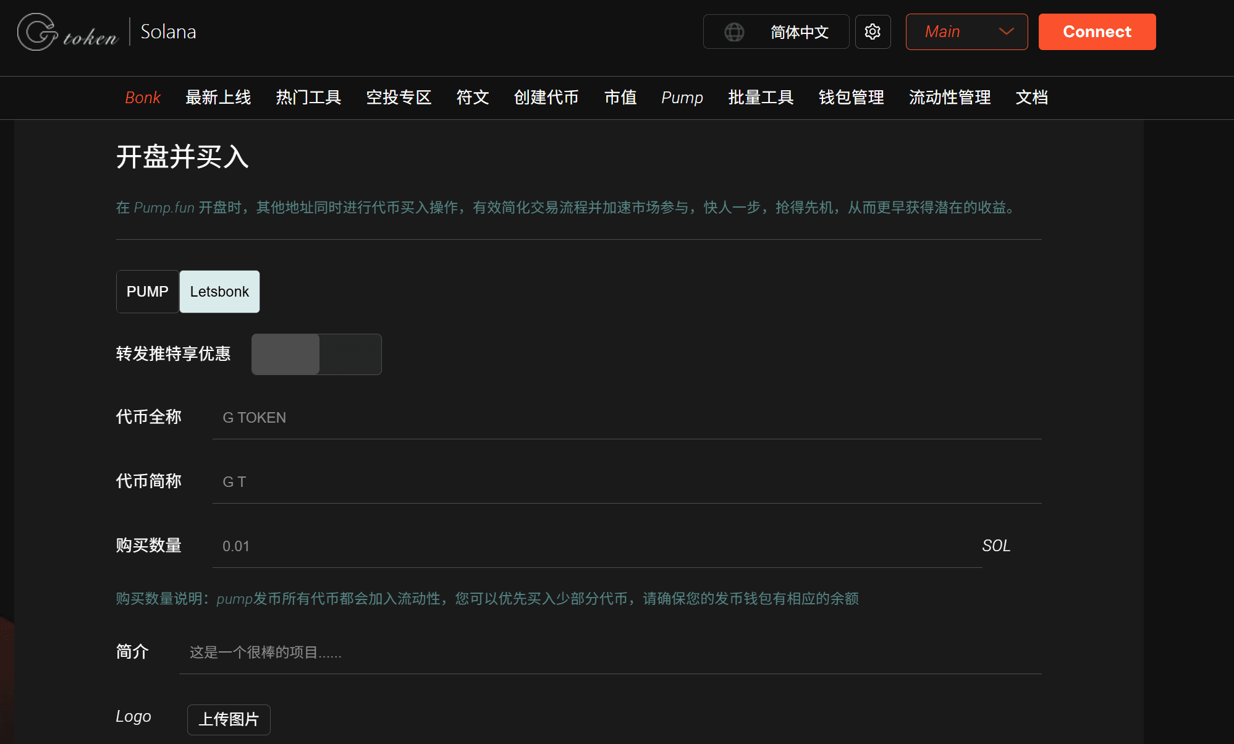Click the G token logo
The image size is (1234, 744).
(68, 32)
